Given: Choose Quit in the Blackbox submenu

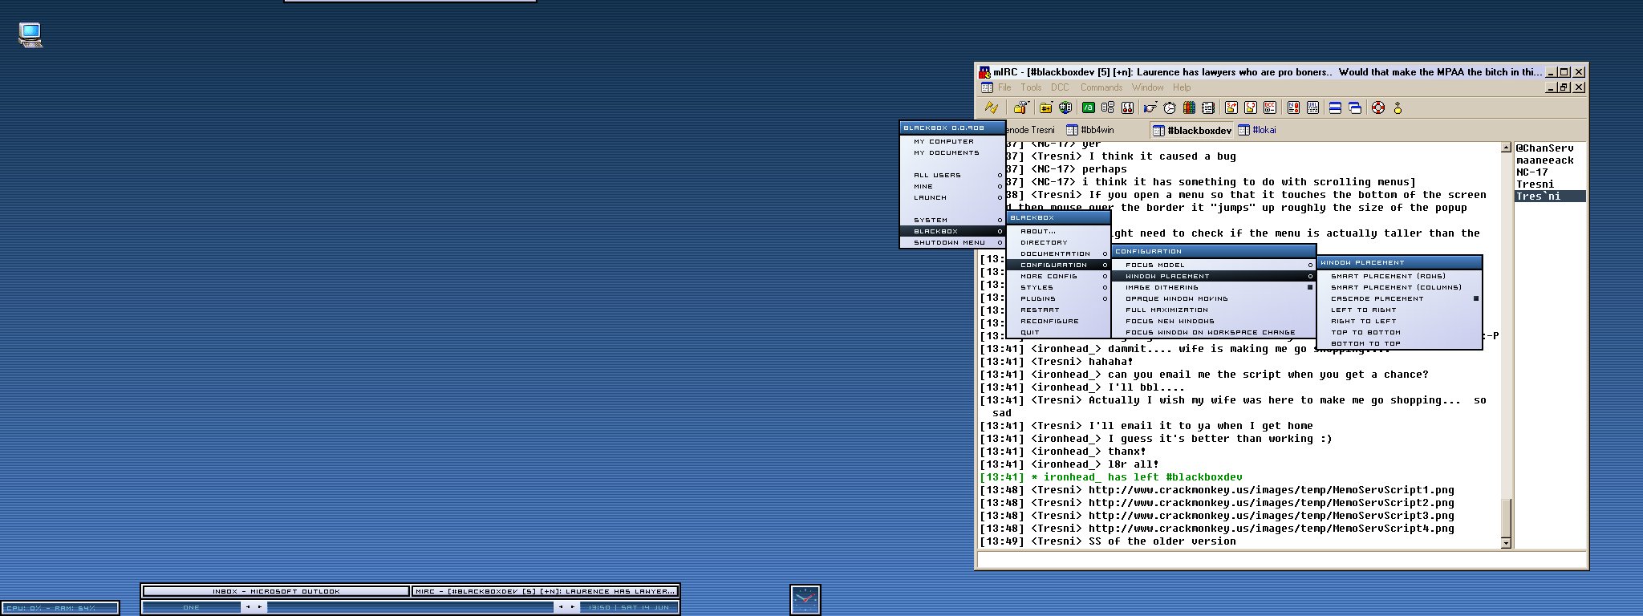Looking at the screenshot, I should tap(1059, 332).
